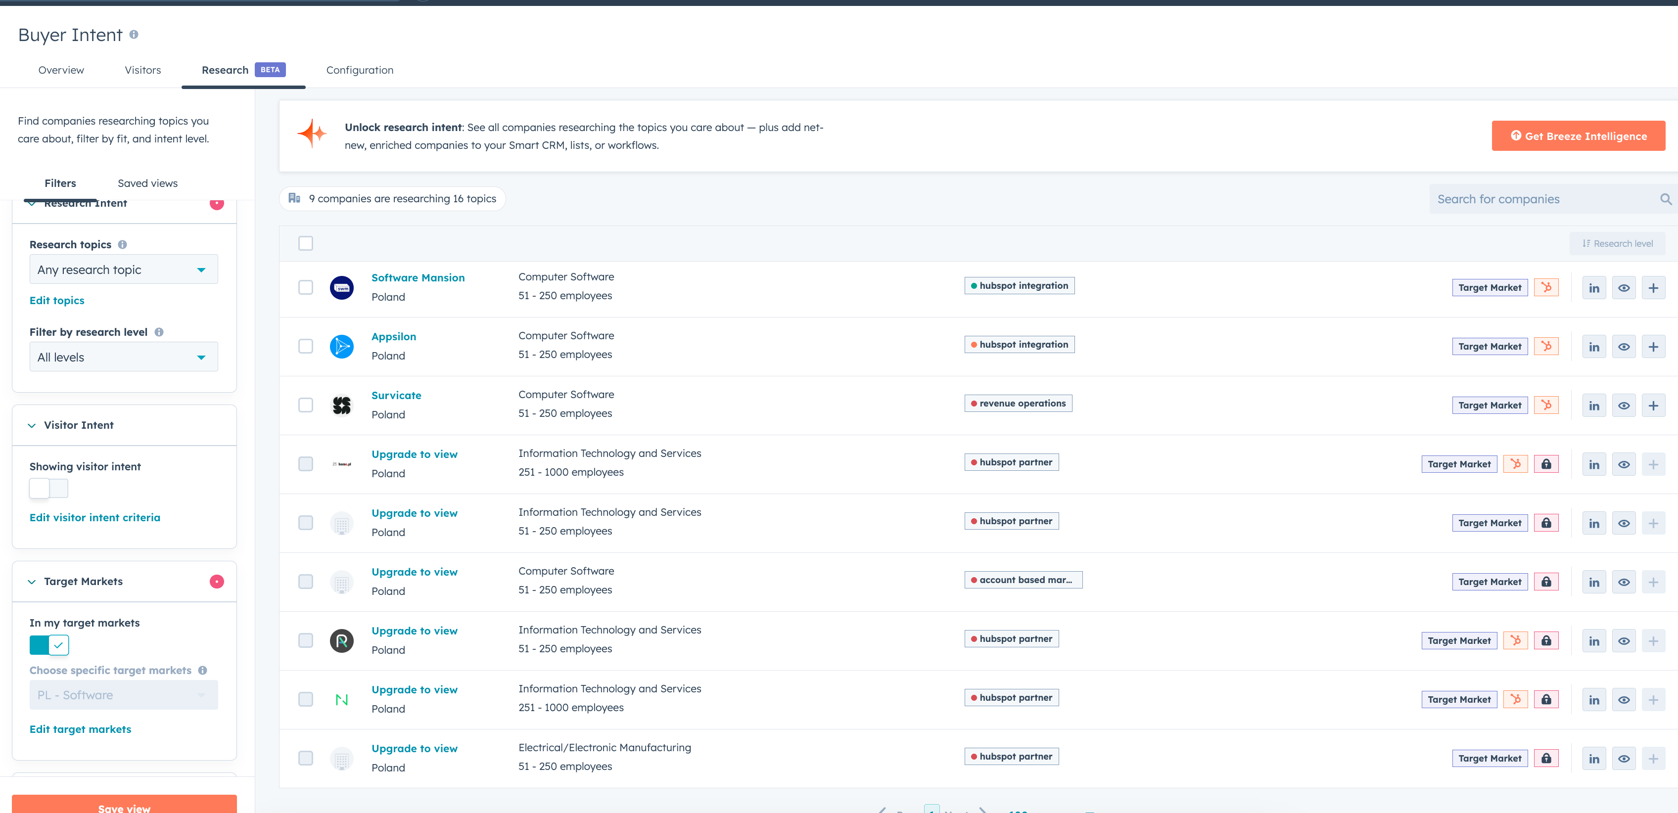Collapse the Visitor Intent section
The height and width of the screenshot is (813, 1678).
coord(32,425)
